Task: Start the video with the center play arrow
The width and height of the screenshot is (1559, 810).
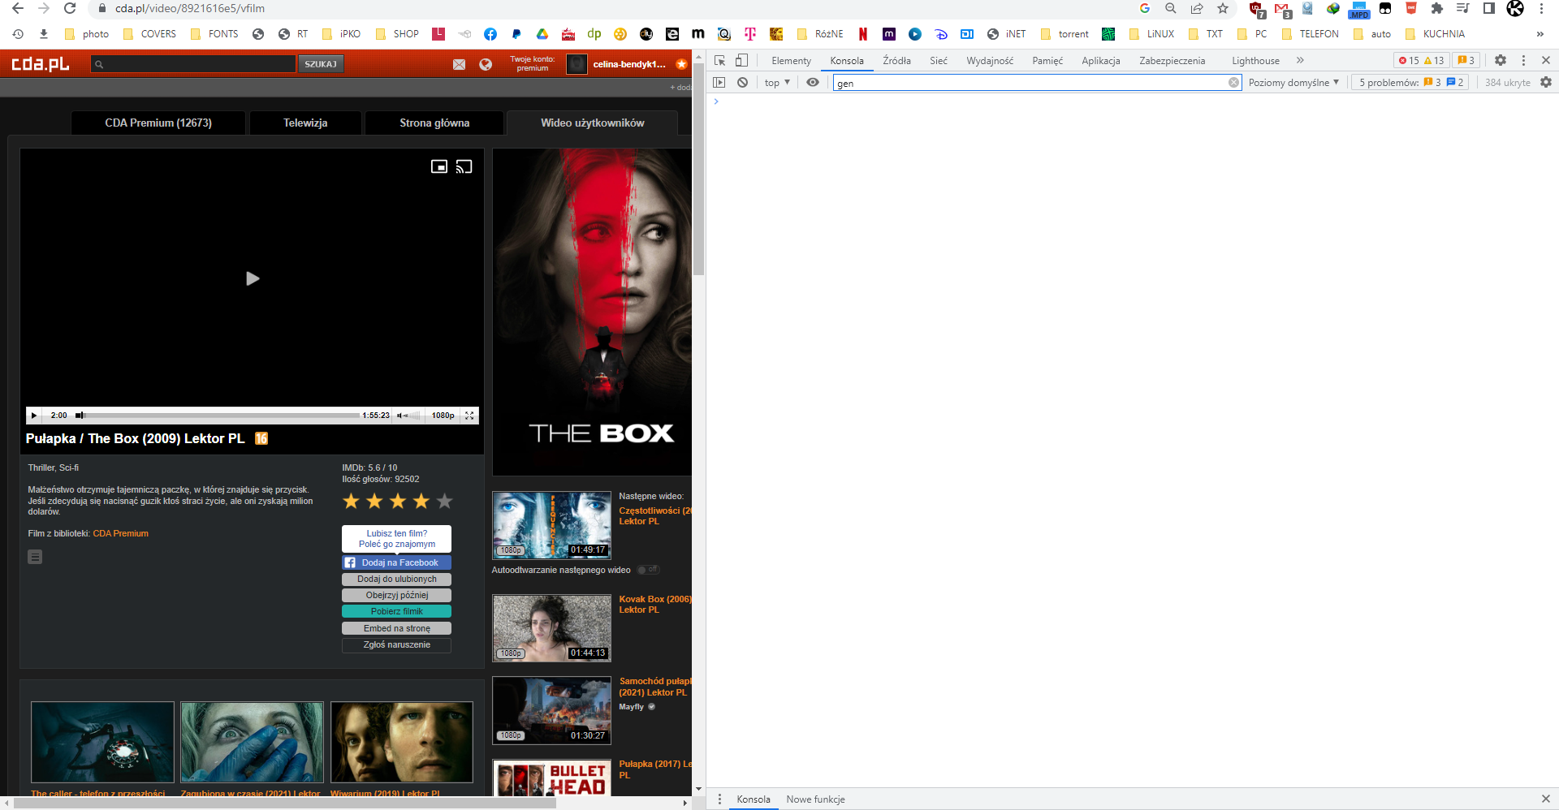Action: (x=253, y=278)
